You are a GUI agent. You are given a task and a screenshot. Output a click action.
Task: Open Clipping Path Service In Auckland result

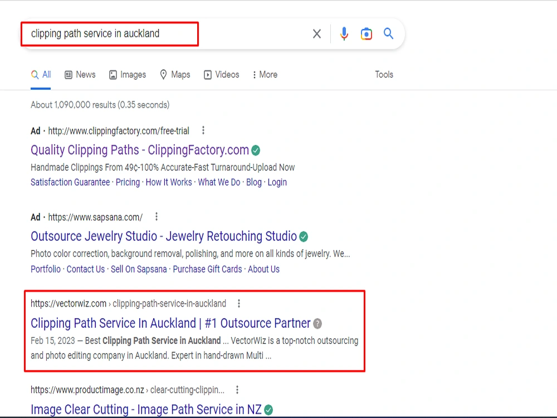pyautogui.click(x=171, y=323)
